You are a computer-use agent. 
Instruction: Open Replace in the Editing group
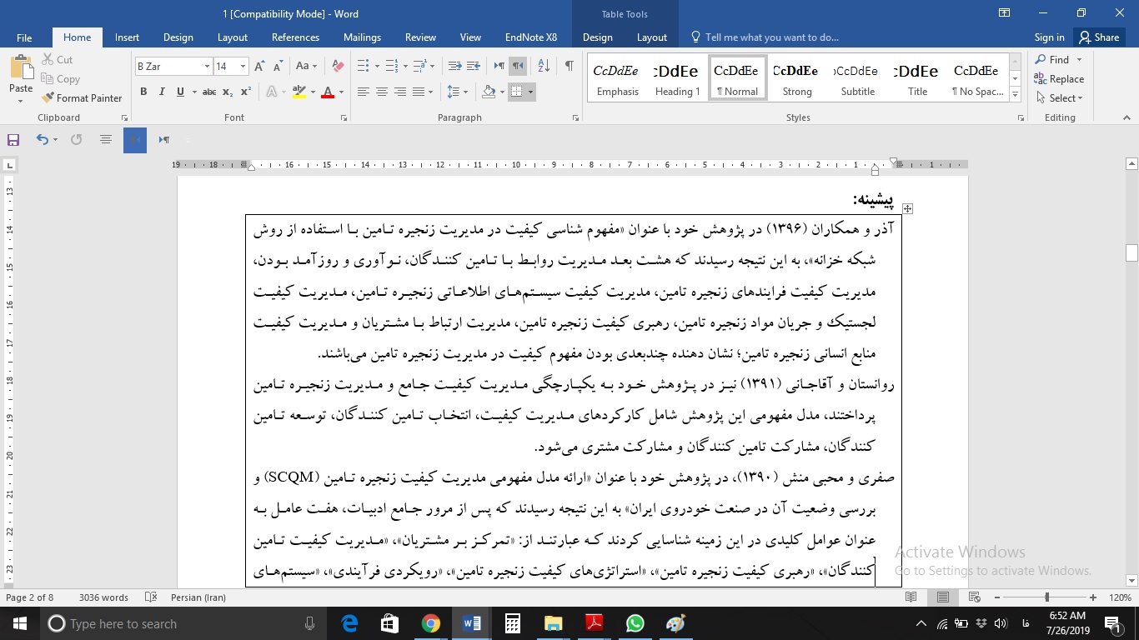[x=1060, y=78]
